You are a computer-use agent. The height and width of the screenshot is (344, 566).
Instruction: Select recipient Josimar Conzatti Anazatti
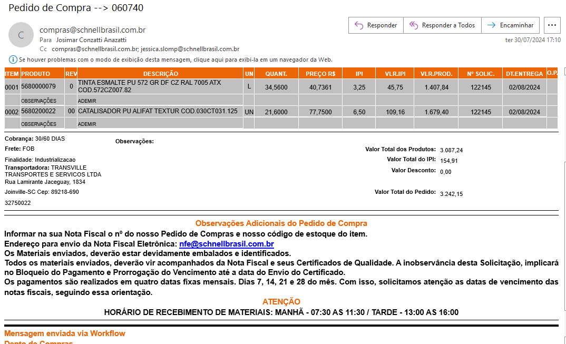91,40
